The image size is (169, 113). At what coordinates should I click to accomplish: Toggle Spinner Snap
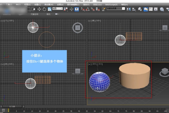point(98,9)
